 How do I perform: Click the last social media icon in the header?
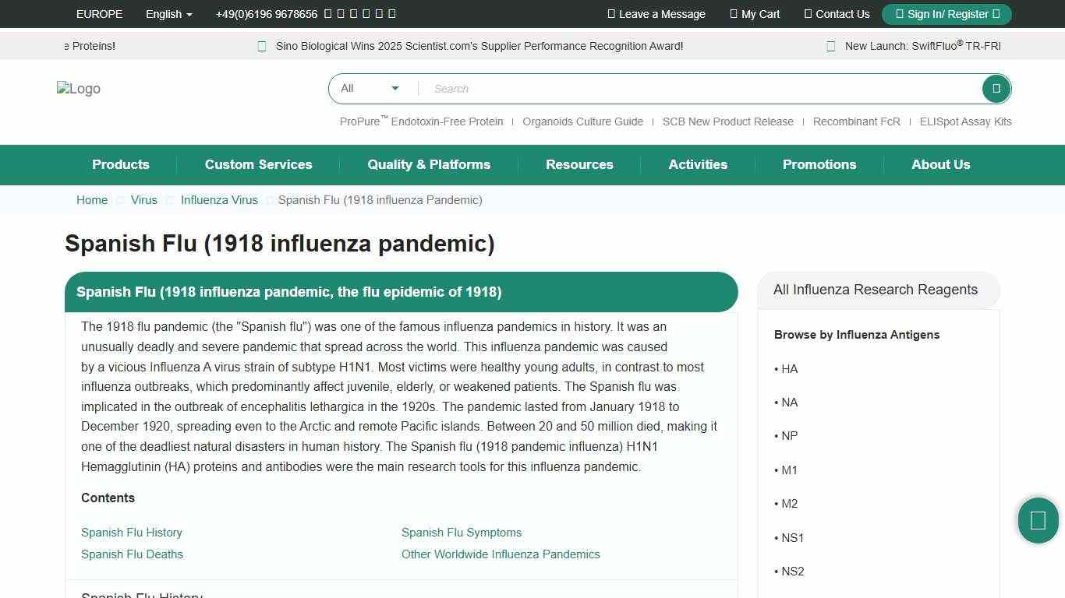(x=391, y=14)
